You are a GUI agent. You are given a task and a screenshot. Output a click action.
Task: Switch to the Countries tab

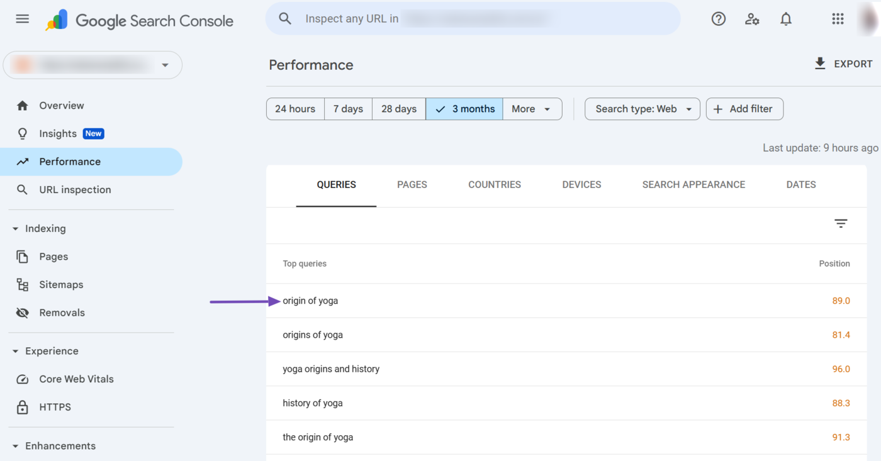[495, 184]
